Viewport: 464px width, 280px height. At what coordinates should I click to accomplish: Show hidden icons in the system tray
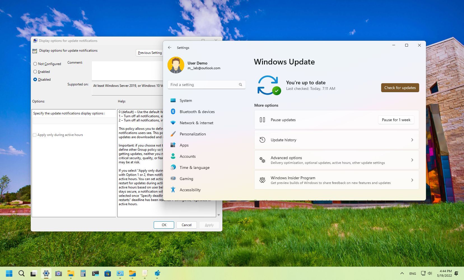[x=402, y=273]
